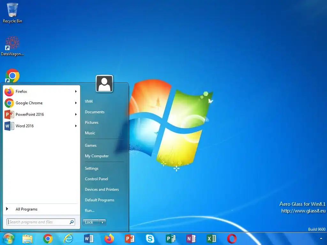Open shutdown options arrow next to Lock
The height and width of the screenshot is (245, 327).
click(x=102, y=222)
